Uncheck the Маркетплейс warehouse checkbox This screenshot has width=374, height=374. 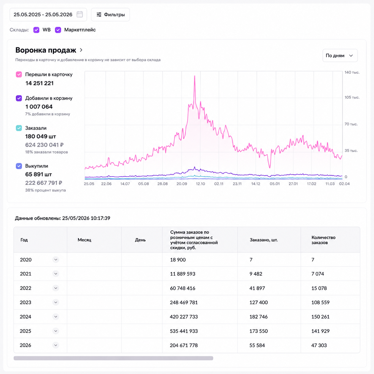[x=58, y=30]
